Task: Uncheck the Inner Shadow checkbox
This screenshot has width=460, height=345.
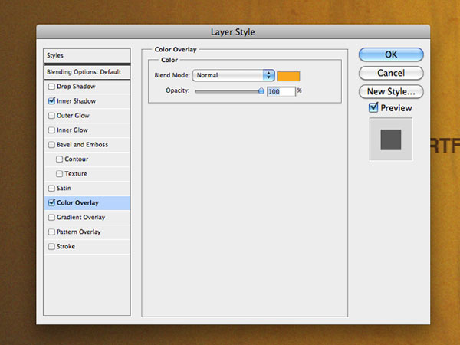Action: coord(51,101)
